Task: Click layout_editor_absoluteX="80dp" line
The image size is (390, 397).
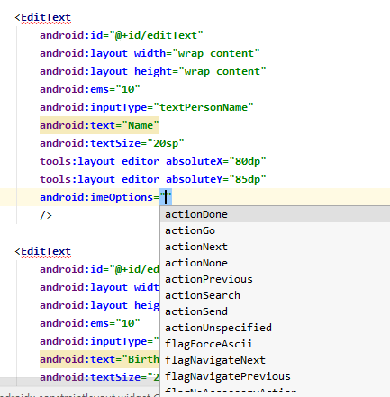Action: [153, 161]
